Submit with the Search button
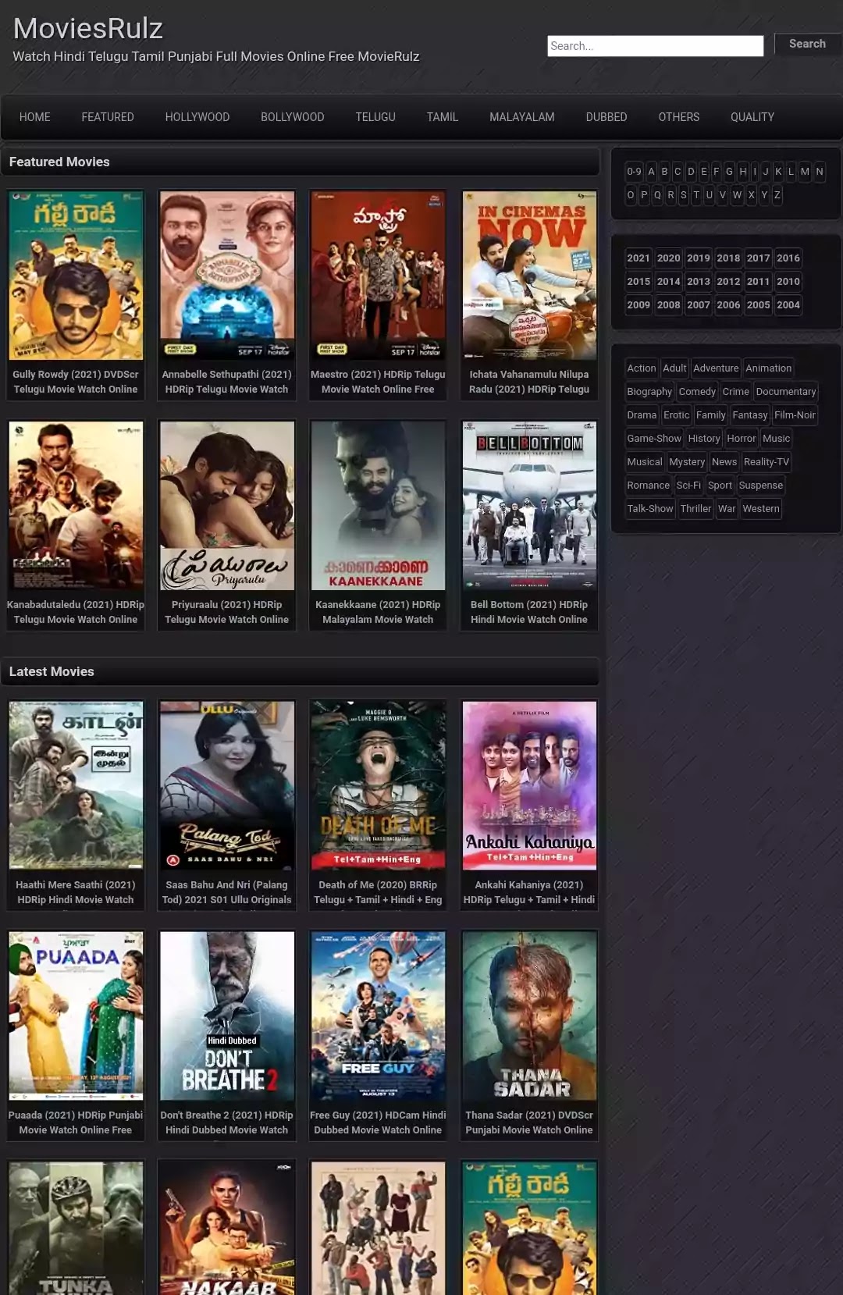 pyautogui.click(x=808, y=44)
